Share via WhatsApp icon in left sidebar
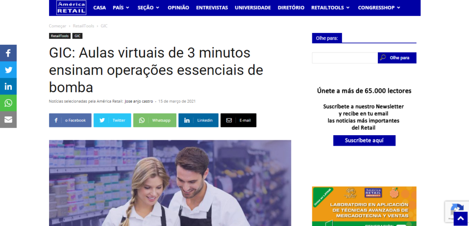 pos(8,103)
